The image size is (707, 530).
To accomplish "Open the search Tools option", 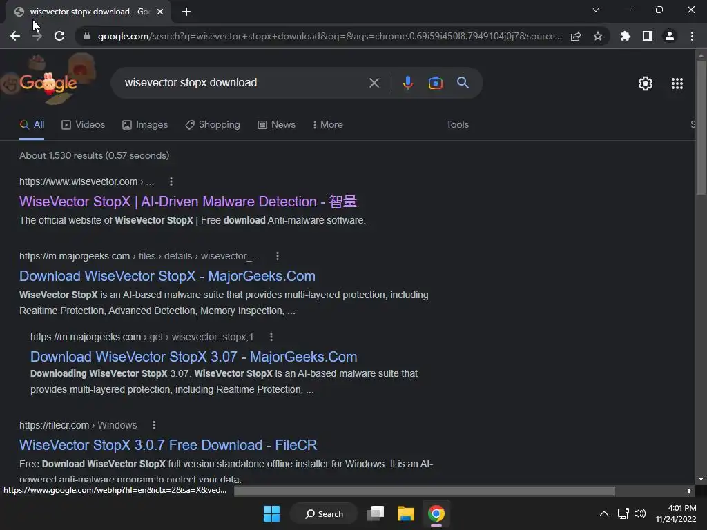I will 458,125.
